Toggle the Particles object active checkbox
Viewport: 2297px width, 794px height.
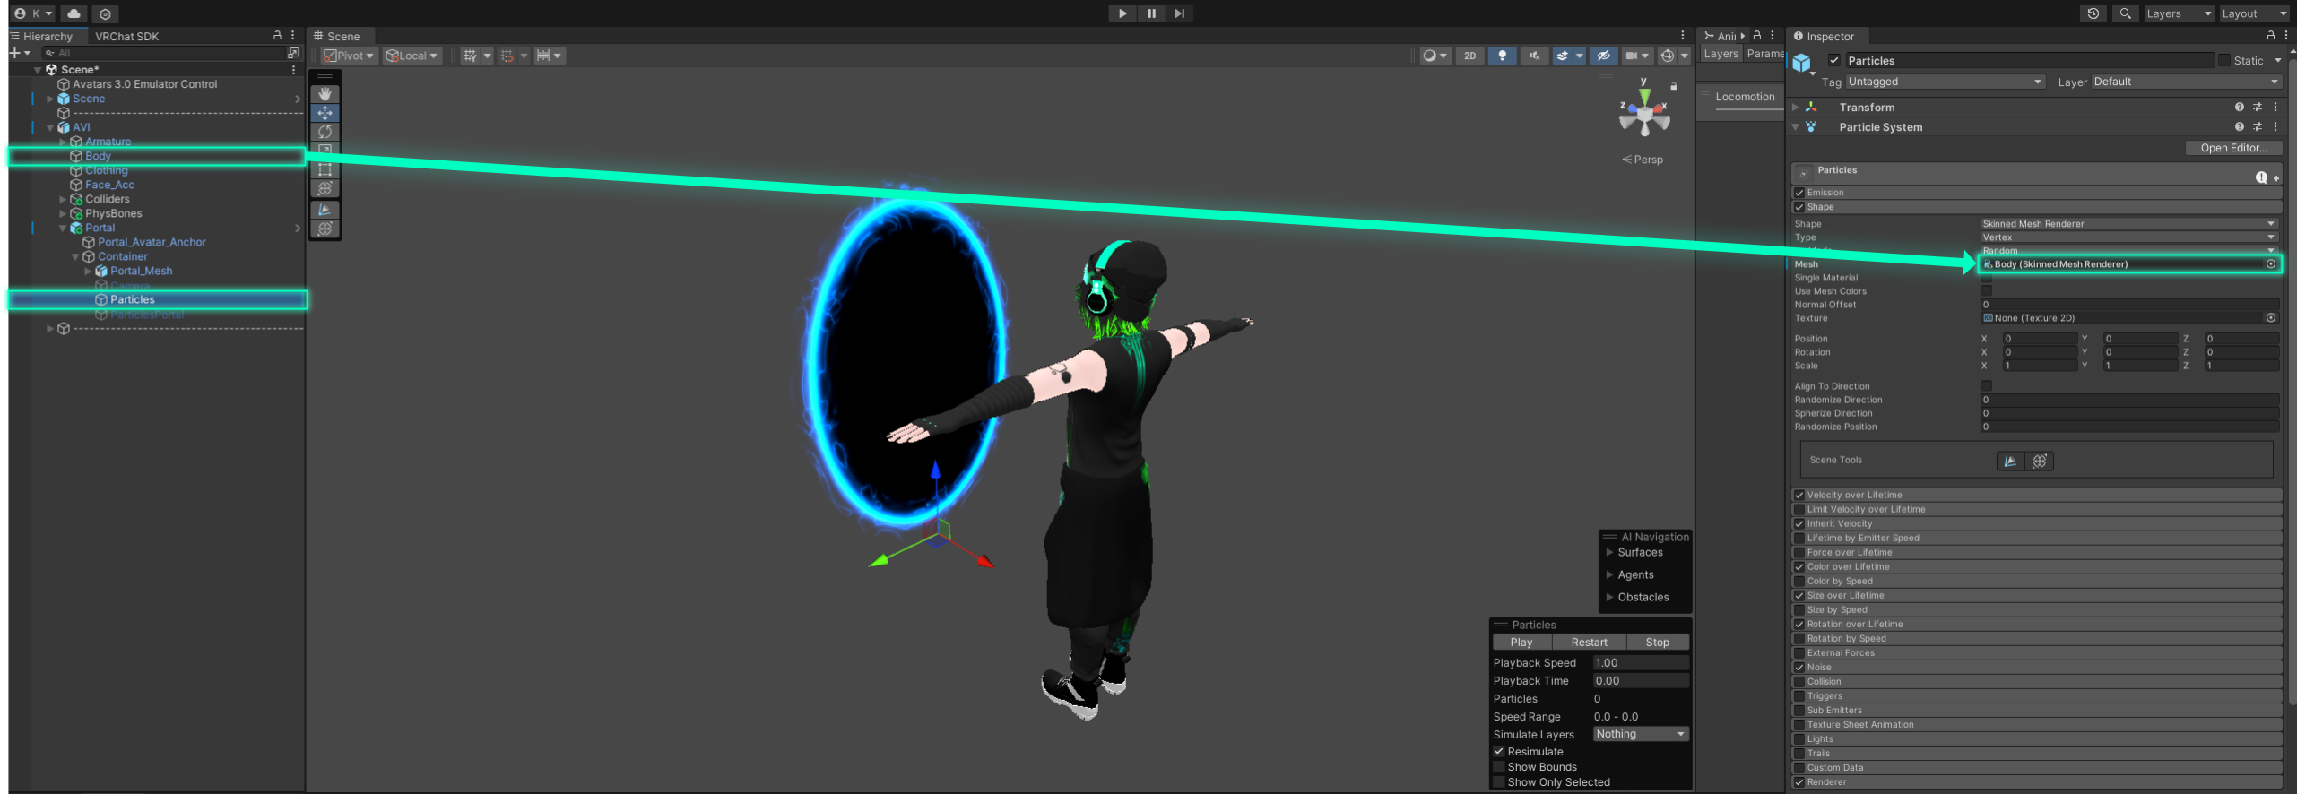tap(1834, 60)
